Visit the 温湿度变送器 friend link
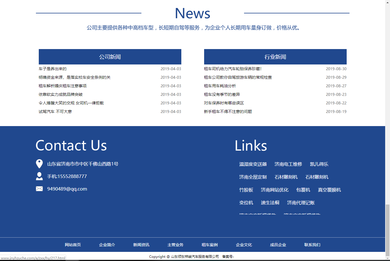 [x=253, y=164]
